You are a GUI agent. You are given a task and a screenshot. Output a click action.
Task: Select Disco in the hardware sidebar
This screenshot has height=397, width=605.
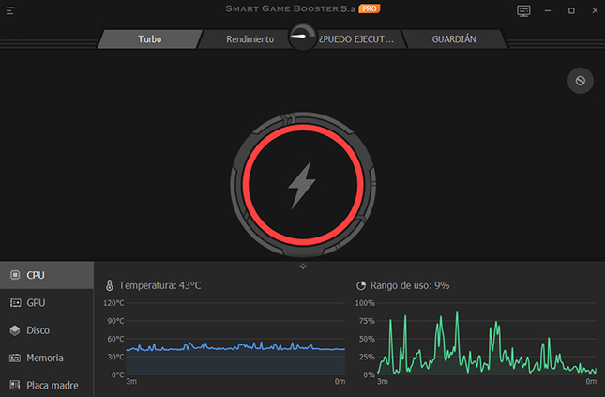47,330
